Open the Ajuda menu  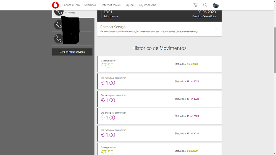click(130, 5)
